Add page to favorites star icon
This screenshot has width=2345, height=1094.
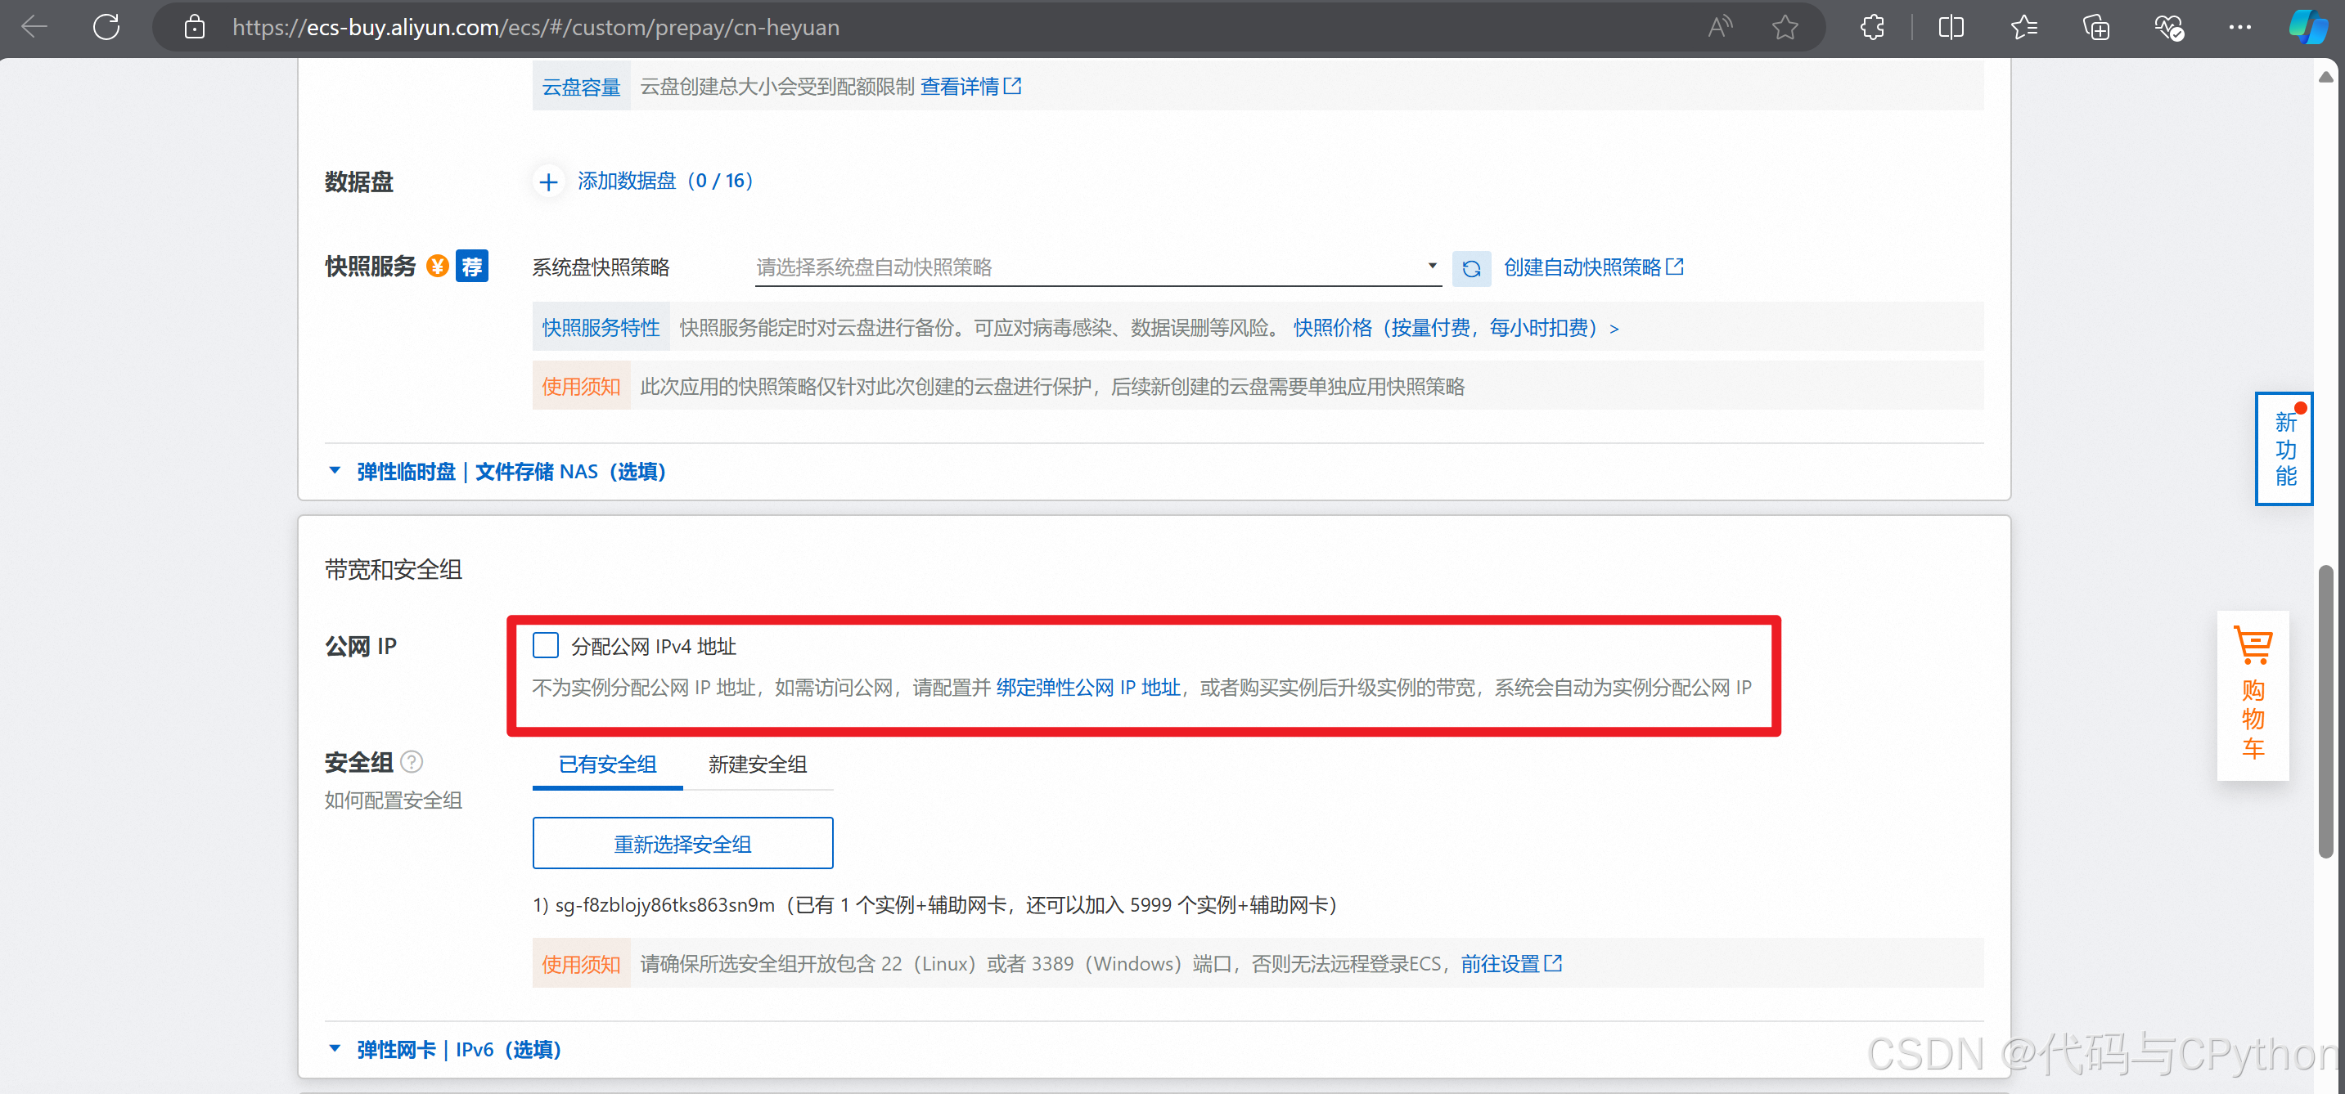[x=1785, y=27]
